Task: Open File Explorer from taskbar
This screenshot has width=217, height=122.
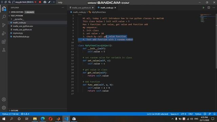Action: click(35, 119)
